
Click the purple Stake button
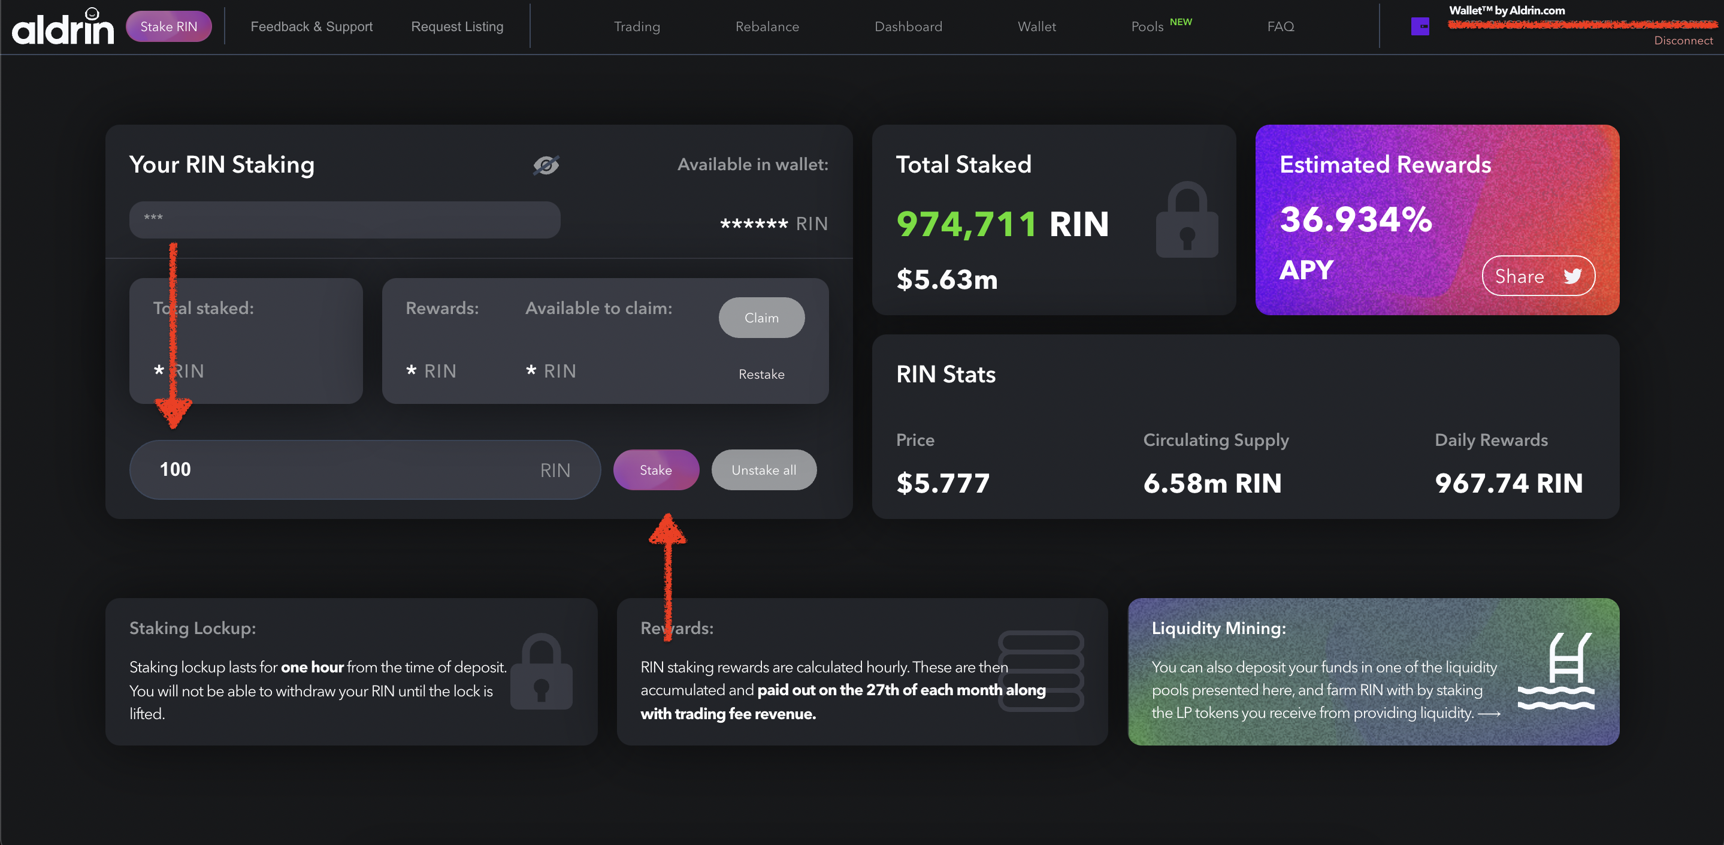[x=656, y=470]
